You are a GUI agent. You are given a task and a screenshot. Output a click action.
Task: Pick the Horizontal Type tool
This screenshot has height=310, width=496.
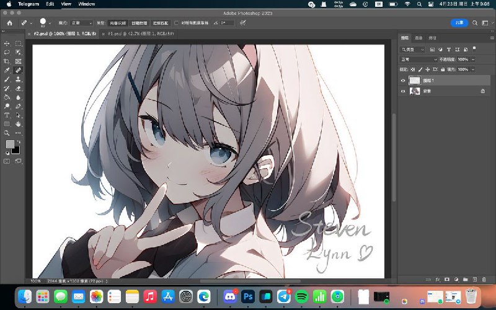point(7,115)
